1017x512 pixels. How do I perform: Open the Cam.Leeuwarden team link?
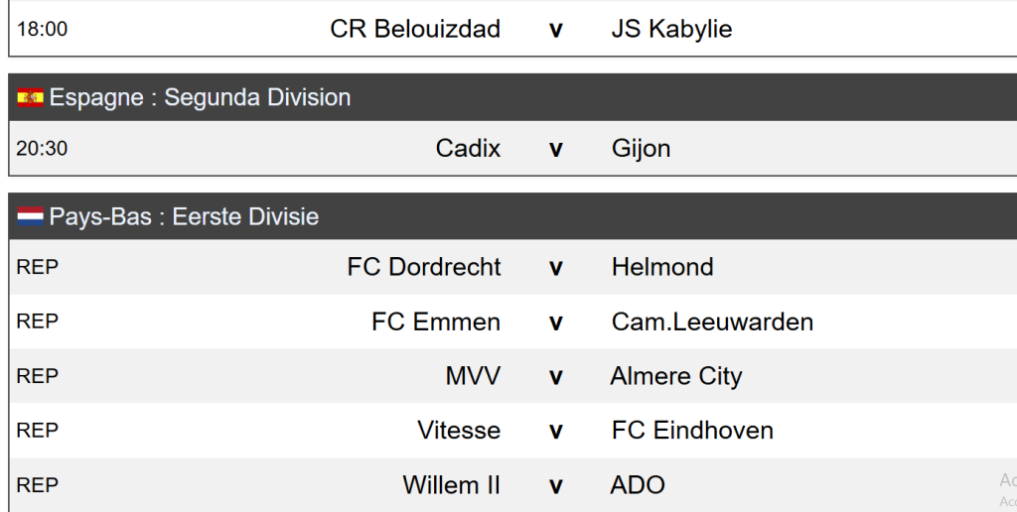pyautogui.click(x=712, y=321)
